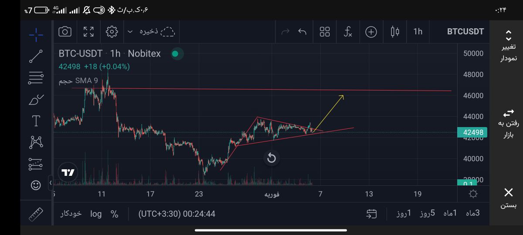Screen dimensions: 523x235
Task: Select the 3-month (3ماه) range tab
Action: pos(472,213)
